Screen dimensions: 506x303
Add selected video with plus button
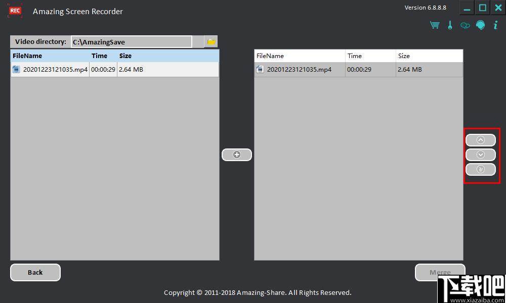tap(236, 155)
